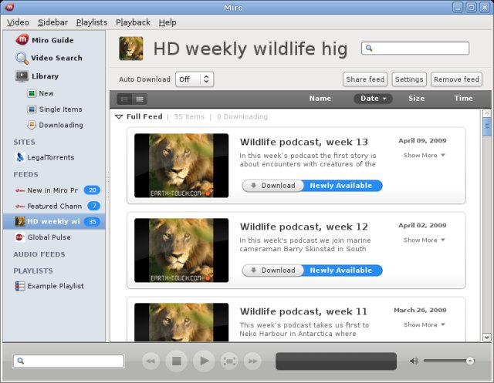494x383 pixels.
Task: Click week 12 video thumbnail
Action: [x=181, y=250]
